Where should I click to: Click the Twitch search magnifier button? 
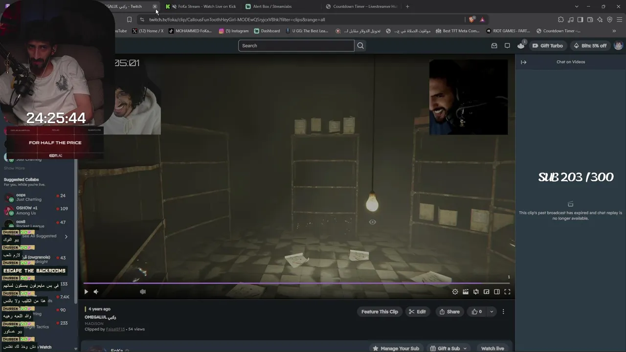360,45
